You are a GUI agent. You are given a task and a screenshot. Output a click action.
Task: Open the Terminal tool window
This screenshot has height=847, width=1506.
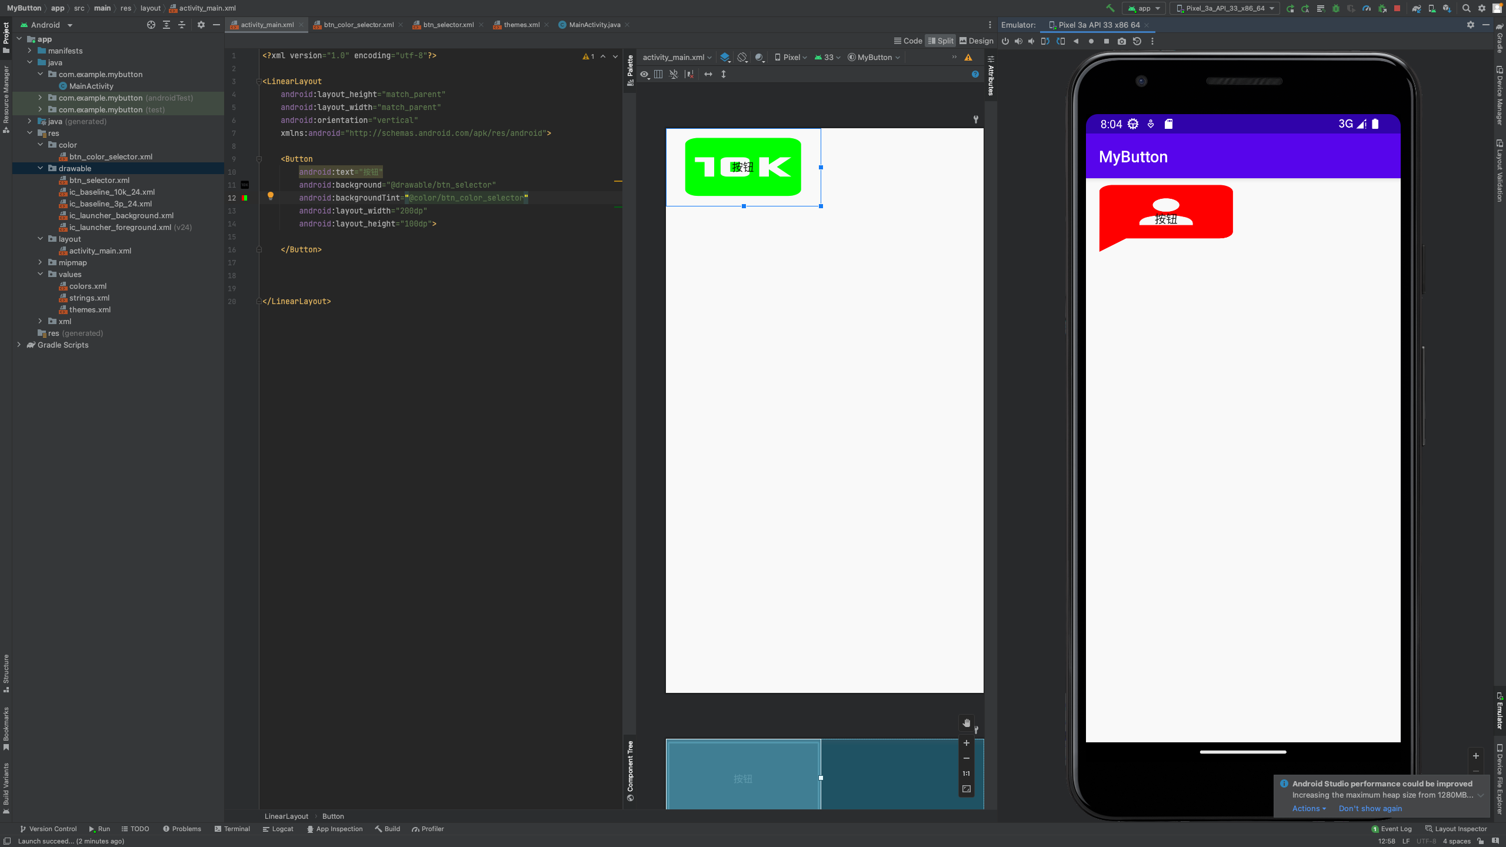tap(232, 829)
